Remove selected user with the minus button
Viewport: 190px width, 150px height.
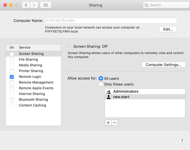pyautogui.click(x=114, y=123)
